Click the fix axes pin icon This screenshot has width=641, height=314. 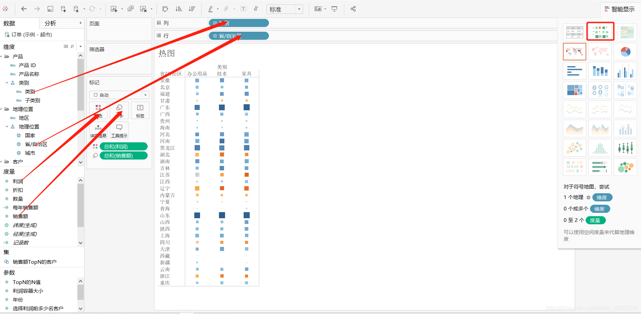256,9
